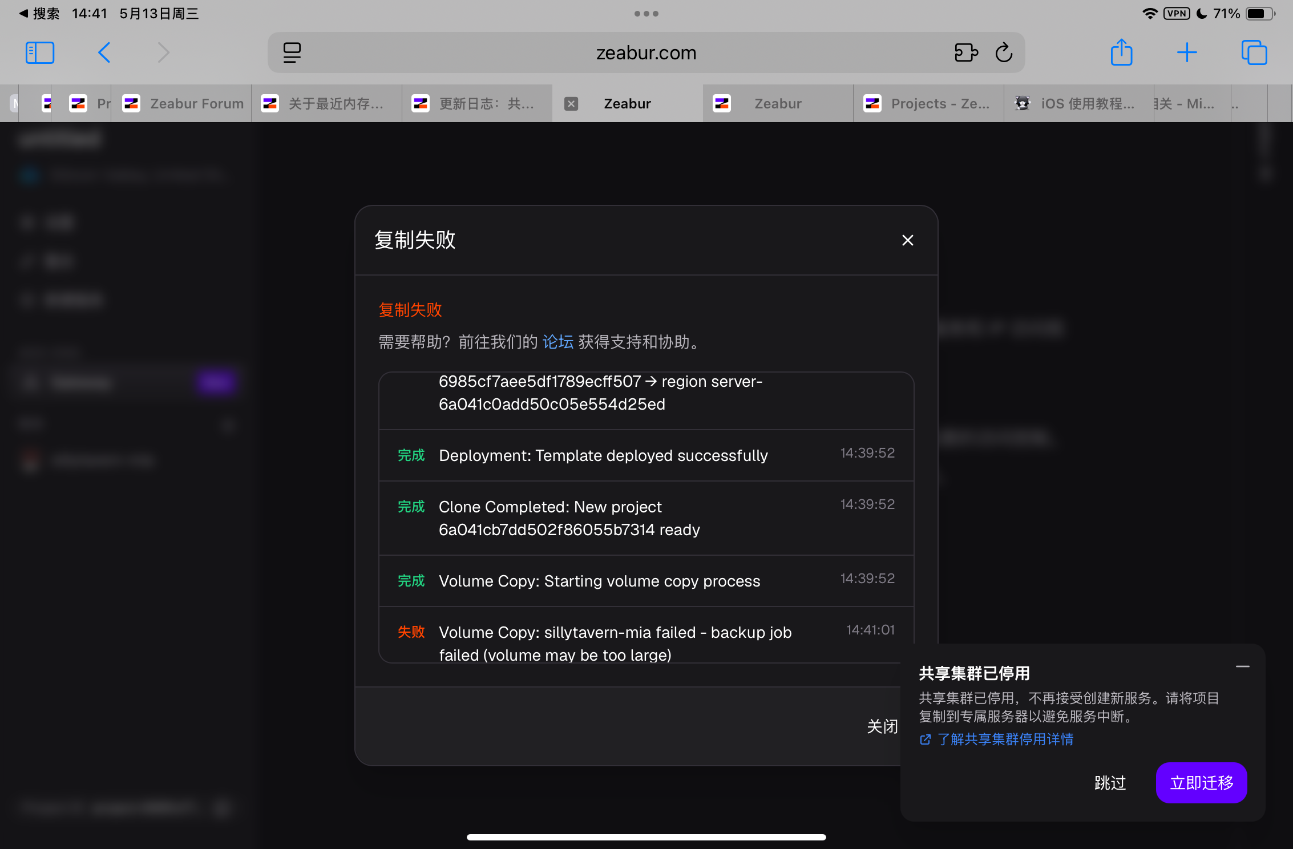Show the tab overview
Image resolution: width=1293 pixels, height=849 pixels.
click(x=1254, y=52)
